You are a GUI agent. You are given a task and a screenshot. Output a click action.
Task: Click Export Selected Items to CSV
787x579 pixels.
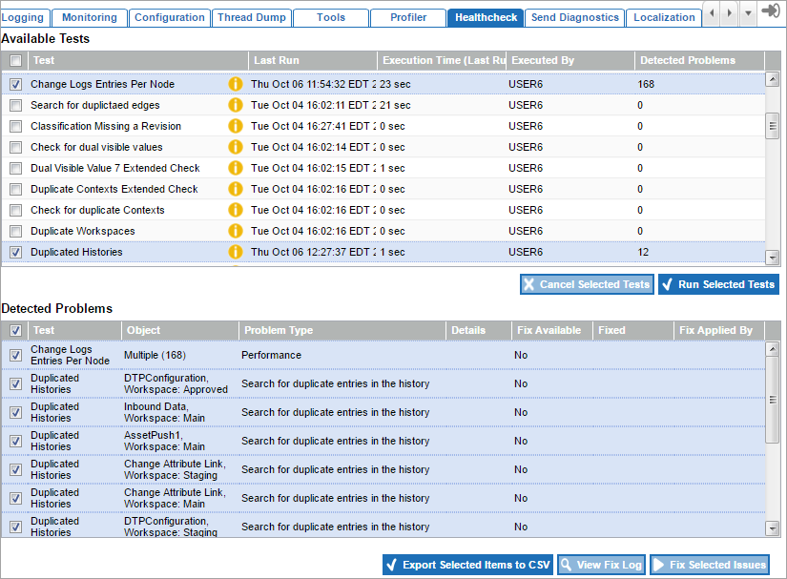pyautogui.click(x=467, y=565)
